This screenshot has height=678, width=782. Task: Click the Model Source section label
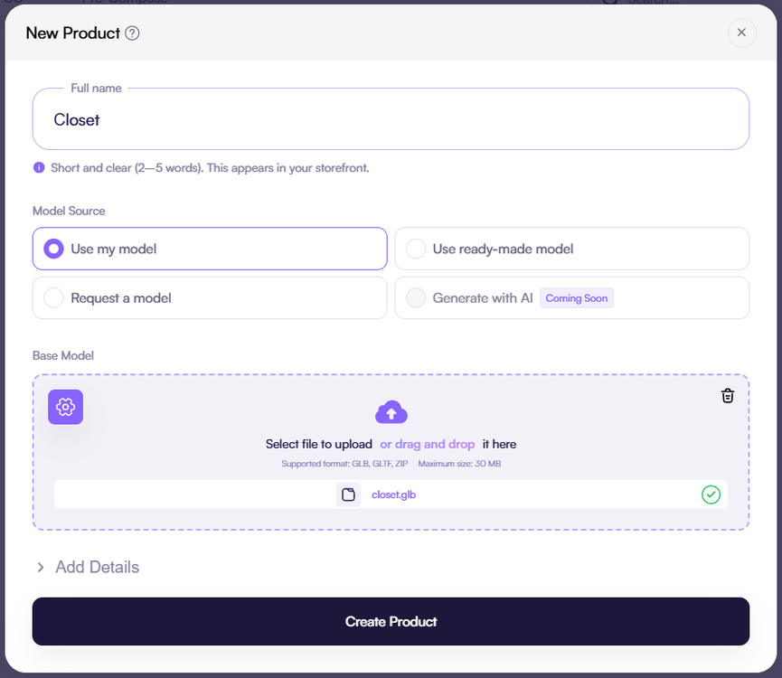point(69,211)
